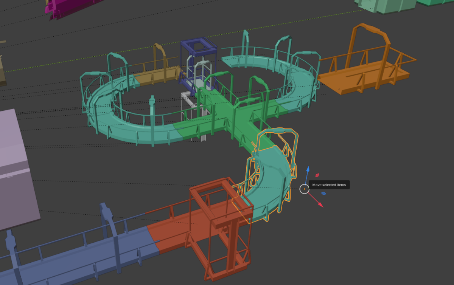Select the slate-blue straight walkway

[76, 261]
